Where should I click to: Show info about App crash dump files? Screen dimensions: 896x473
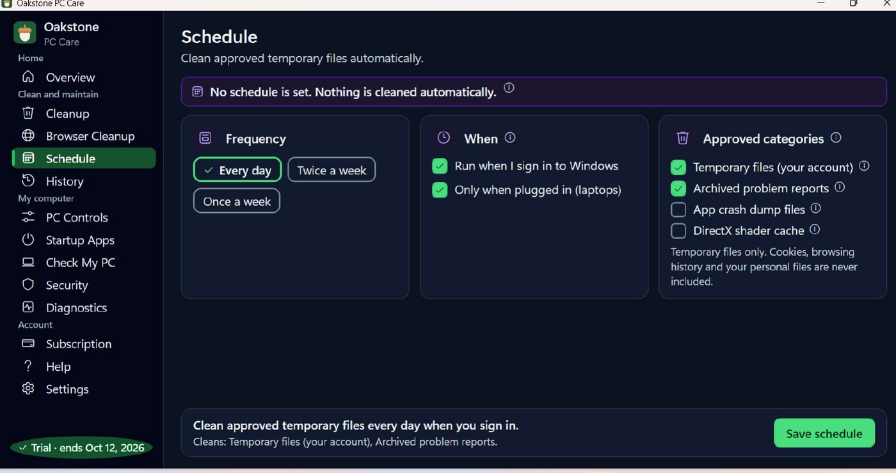815,208
